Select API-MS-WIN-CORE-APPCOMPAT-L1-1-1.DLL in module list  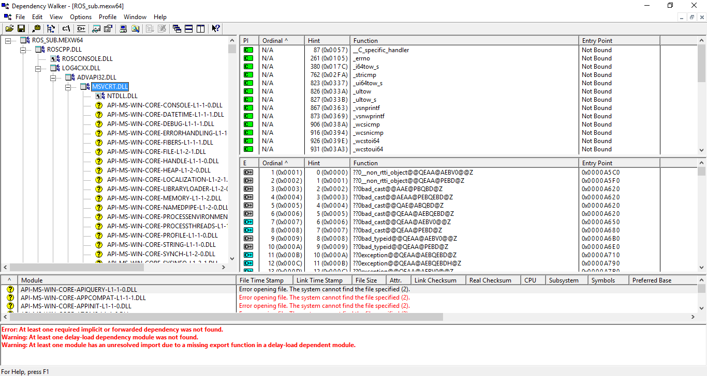(x=83, y=297)
